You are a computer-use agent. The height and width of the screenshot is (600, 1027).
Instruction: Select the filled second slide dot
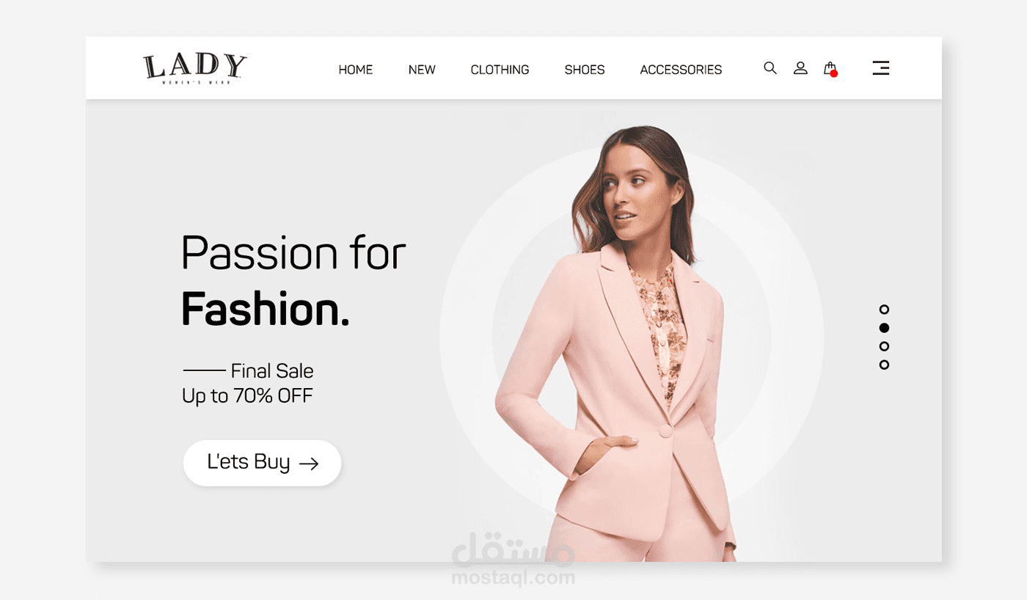tap(884, 328)
